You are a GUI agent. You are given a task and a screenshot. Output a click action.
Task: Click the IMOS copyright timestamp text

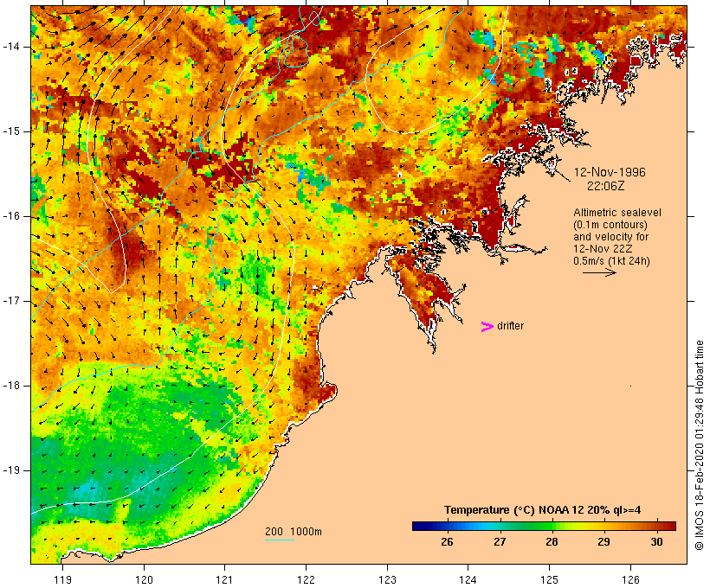699,445
